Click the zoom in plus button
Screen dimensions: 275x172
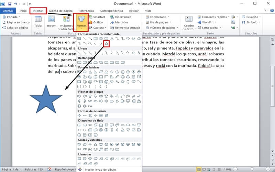click(x=268, y=169)
